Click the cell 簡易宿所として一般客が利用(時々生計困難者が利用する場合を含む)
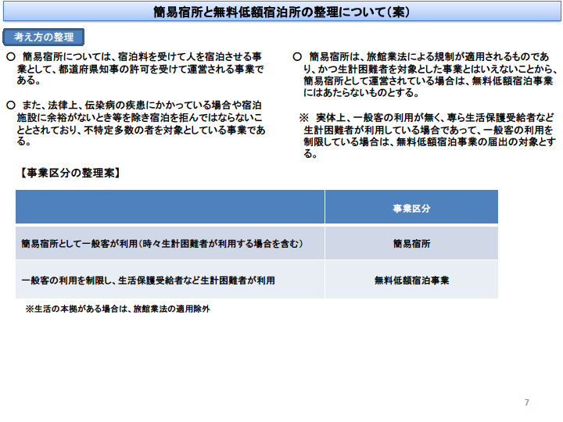Screen dimensions: 563x422 tap(170, 243)
